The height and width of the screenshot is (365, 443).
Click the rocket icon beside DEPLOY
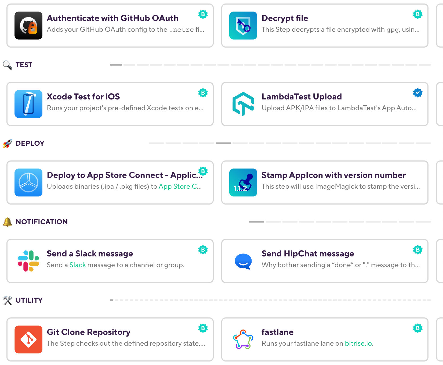[x=8, y=143]
